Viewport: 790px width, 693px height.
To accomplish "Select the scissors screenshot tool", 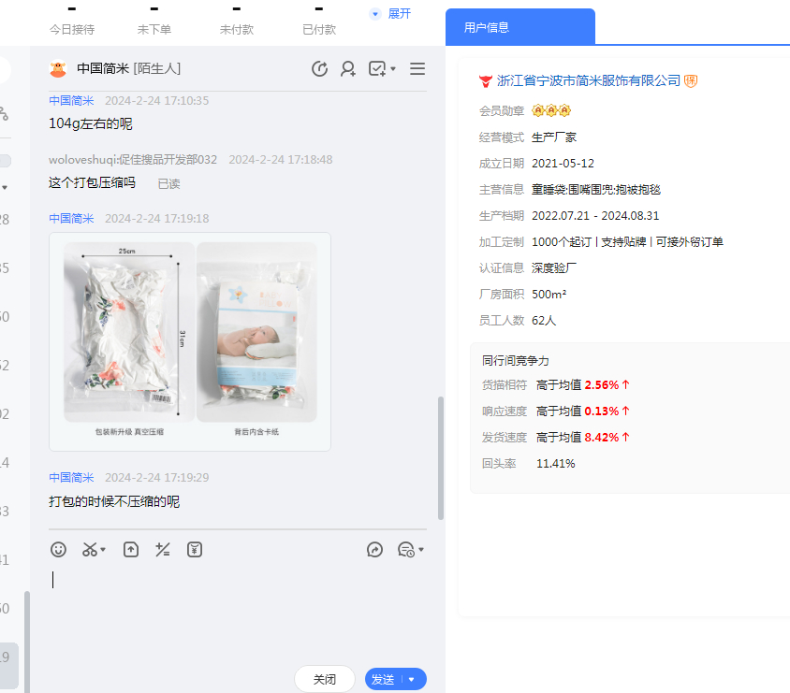I will [x=90, y=550].
